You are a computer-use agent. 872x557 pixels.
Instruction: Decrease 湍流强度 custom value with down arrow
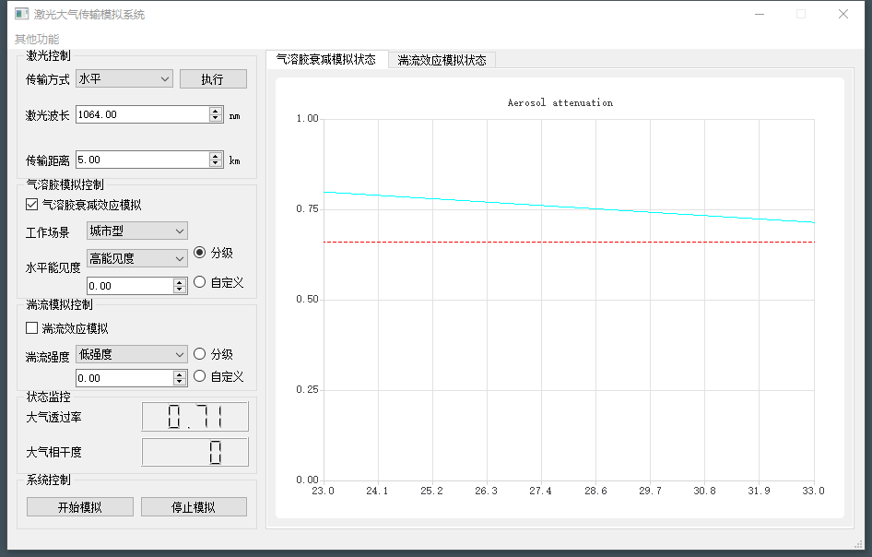click(179, 383)
